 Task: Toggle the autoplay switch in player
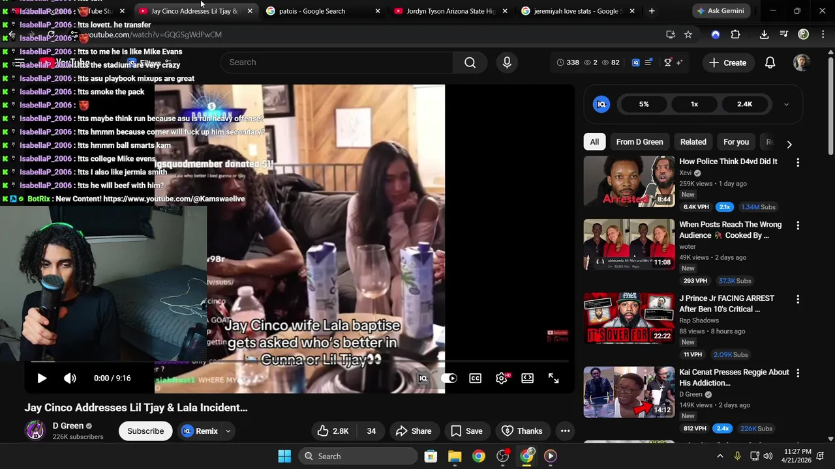(x=449, y=378)
